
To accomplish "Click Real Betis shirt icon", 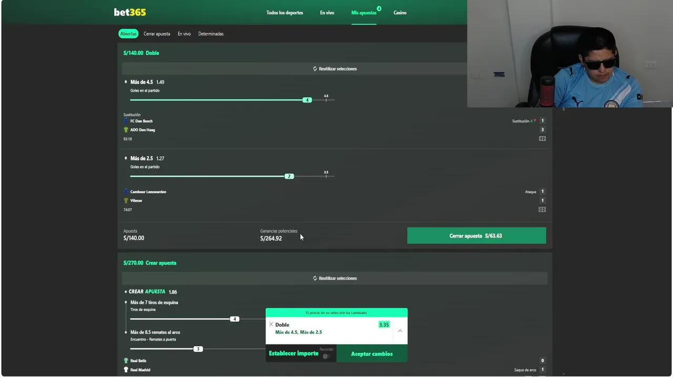I will click(126, 361).
